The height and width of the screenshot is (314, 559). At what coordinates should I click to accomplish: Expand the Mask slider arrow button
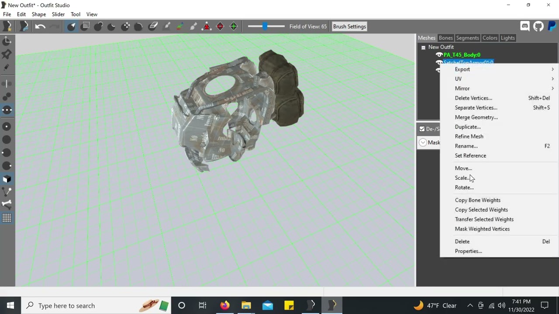pos(423,143)
